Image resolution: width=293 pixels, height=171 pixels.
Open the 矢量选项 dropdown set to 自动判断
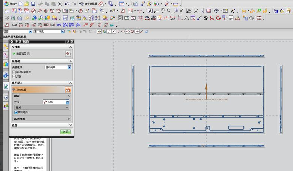(x=69, y=67)
